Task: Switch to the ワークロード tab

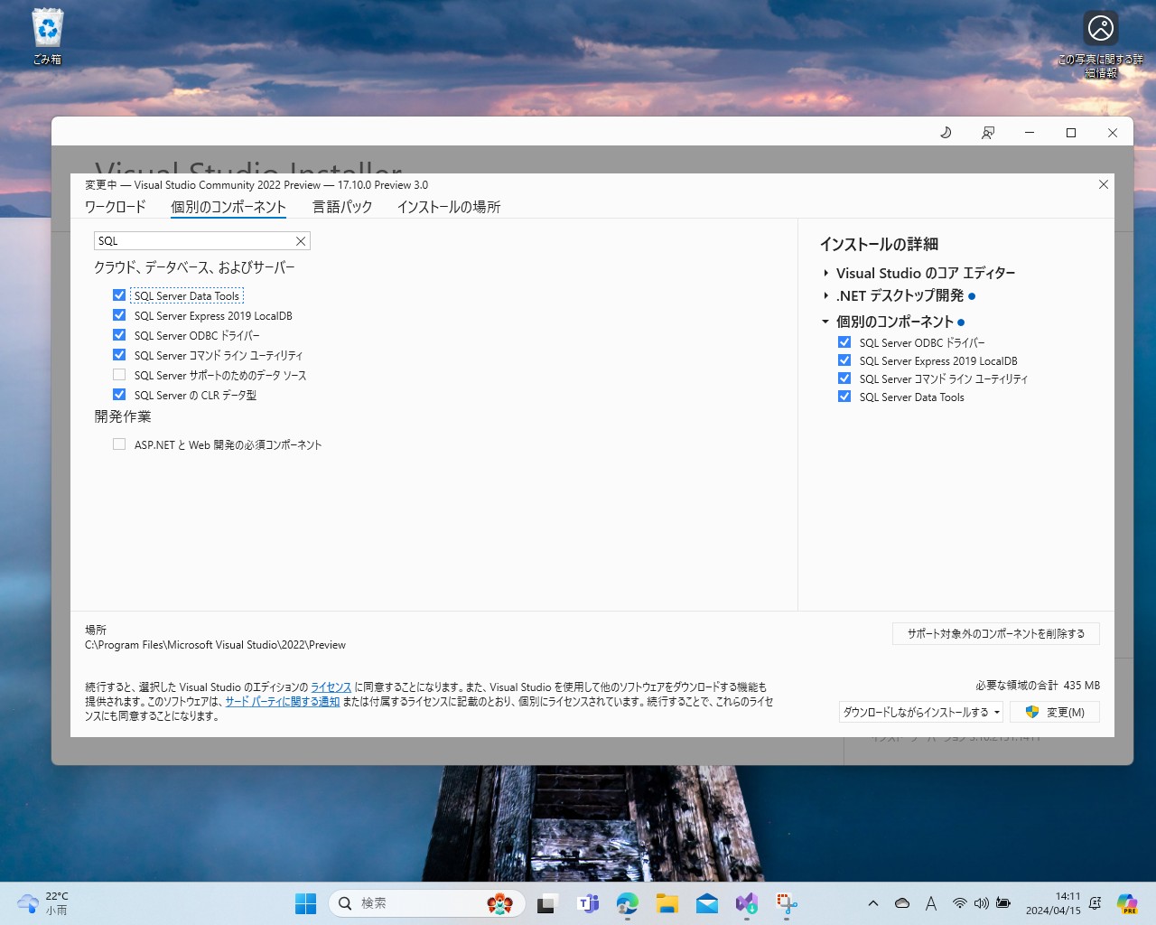Action: 117,207
